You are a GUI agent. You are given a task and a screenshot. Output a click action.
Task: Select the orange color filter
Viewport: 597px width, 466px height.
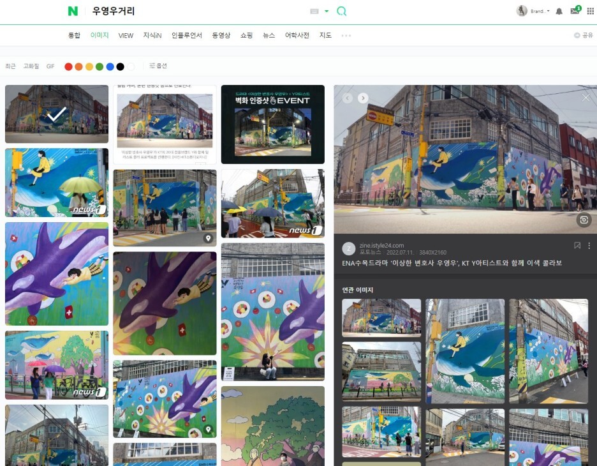click(79, 66)
